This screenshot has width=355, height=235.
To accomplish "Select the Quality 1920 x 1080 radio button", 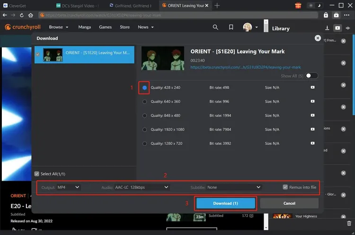I will click(x=145, y=129).
